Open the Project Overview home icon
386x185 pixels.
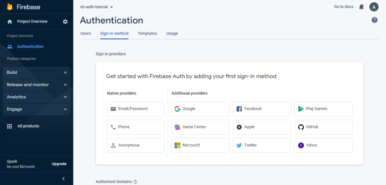9,21
